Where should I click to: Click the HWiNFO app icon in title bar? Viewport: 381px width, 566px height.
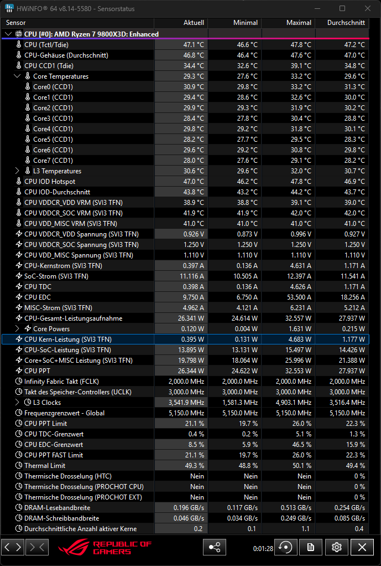click(9, 8)
